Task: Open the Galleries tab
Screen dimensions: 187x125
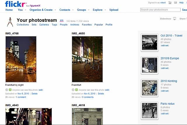Action: (44, 25)
